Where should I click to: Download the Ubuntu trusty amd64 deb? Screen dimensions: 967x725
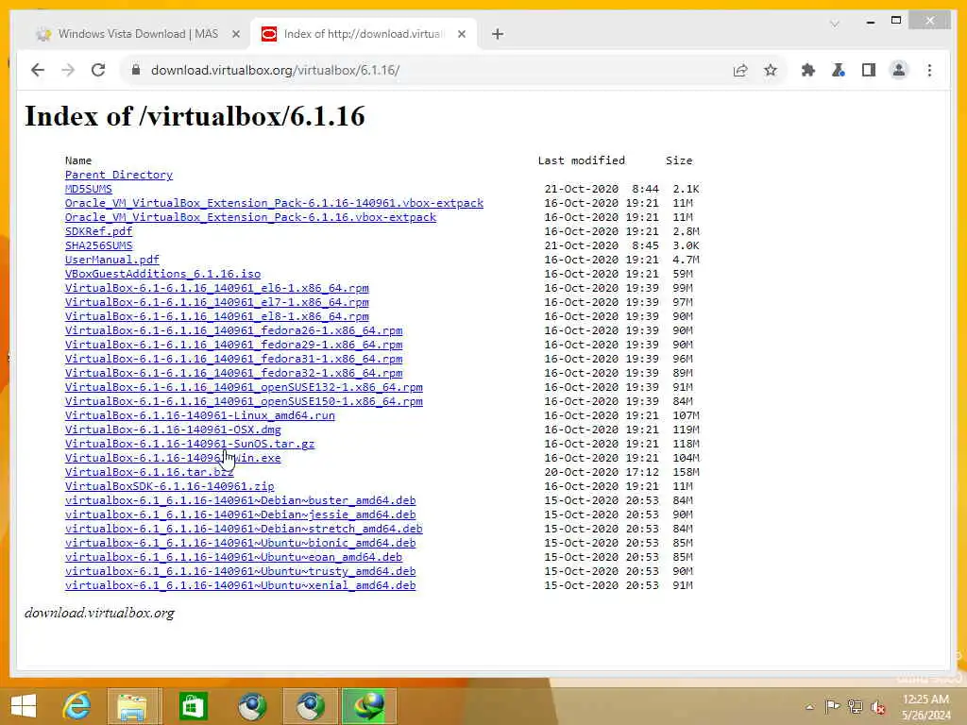point(241,572)
